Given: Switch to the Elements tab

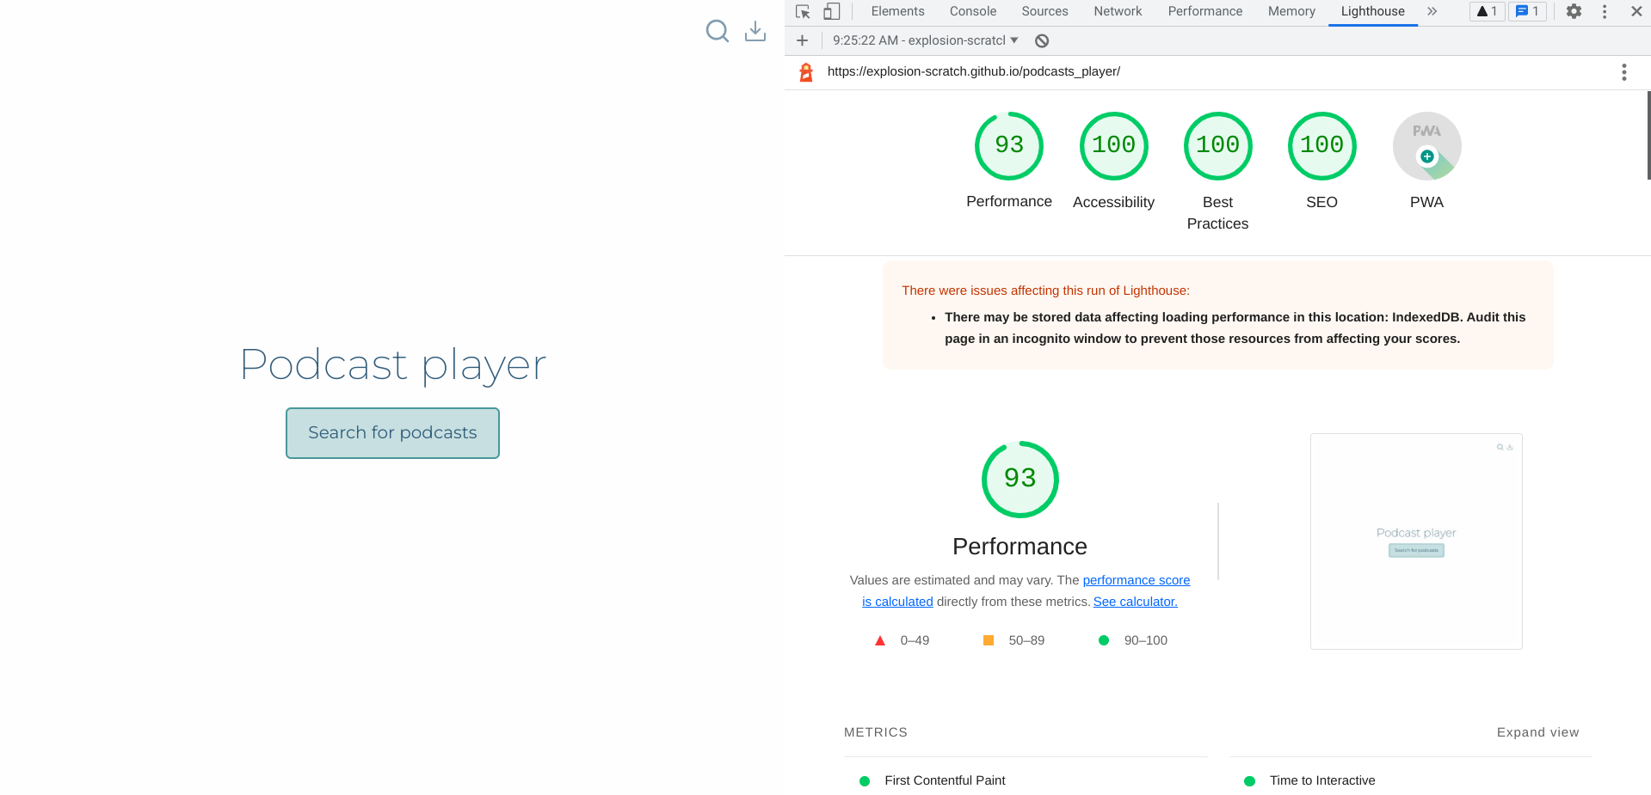Looking at the screenshot, I should [x=897, y=11].
